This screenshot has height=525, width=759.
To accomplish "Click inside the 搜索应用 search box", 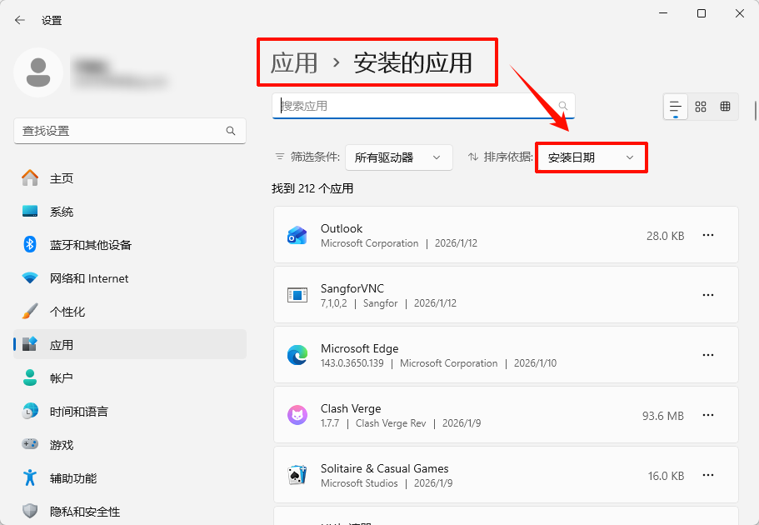I will [417, 107].
